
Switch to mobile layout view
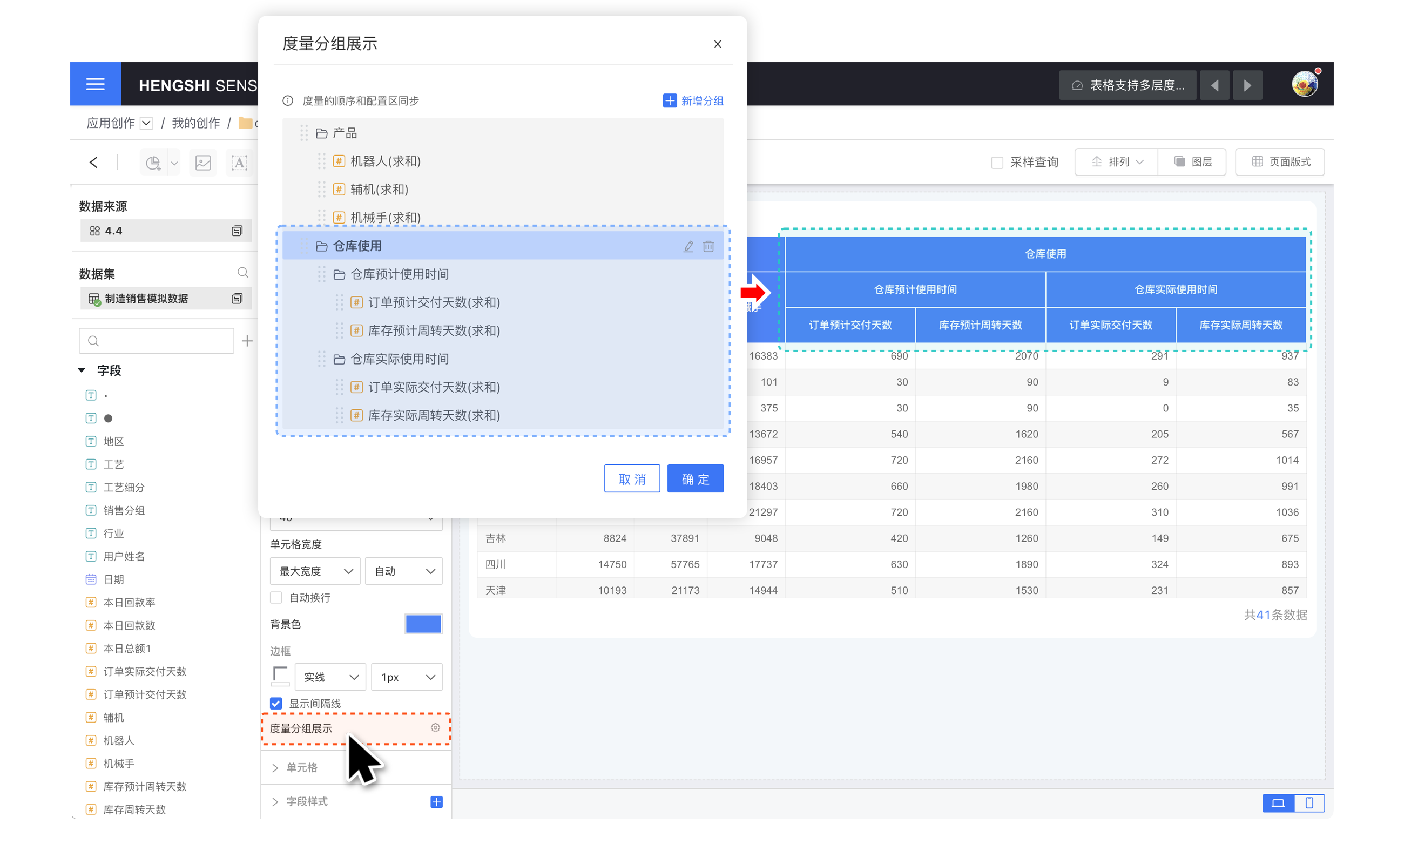[x=1308, y=803]
